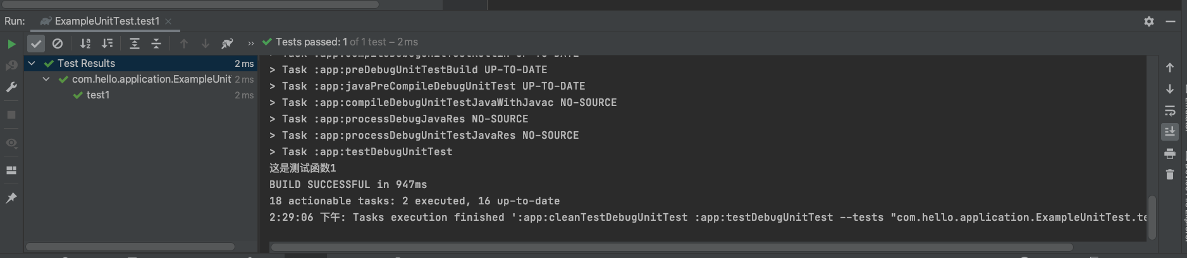The height and width of the screenshot is (258, 1187).
Task: Collapse com.hello.application.ExampleUnit node chevron
Action: click(46, 79)
